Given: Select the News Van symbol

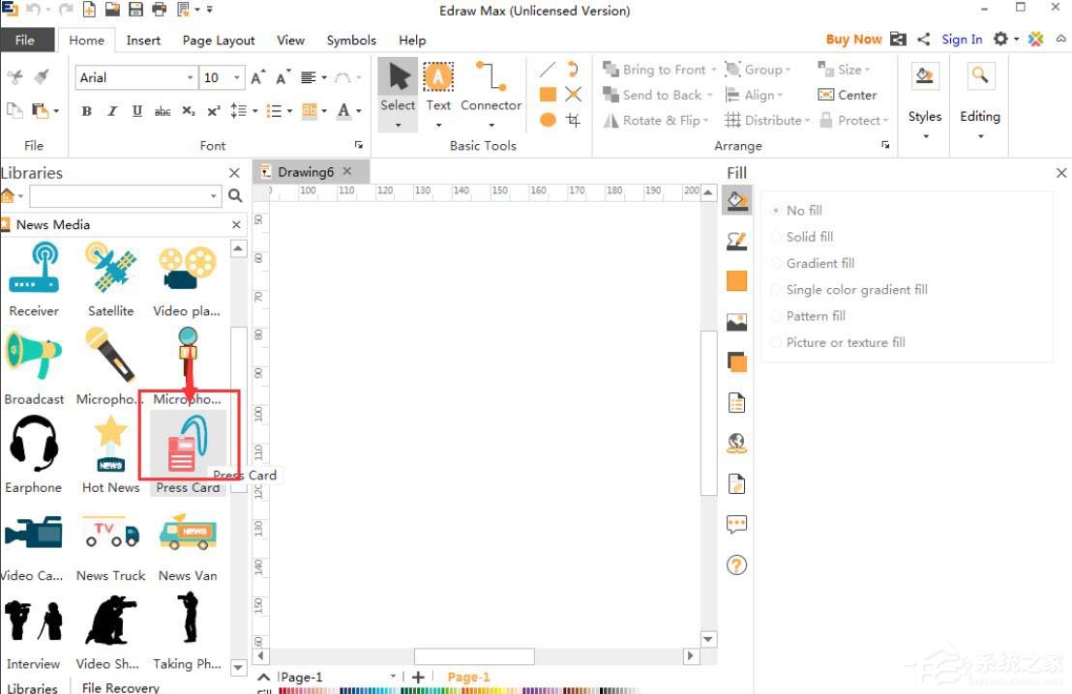Looking at the screenshot, I should (188, 547).
